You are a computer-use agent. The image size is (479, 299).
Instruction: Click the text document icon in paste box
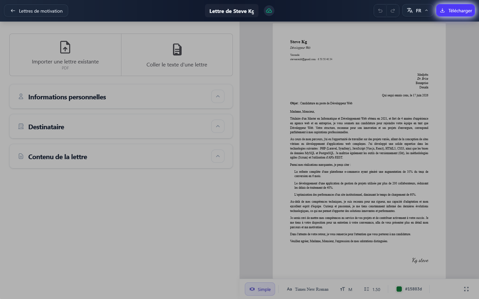tap(177, 50)
